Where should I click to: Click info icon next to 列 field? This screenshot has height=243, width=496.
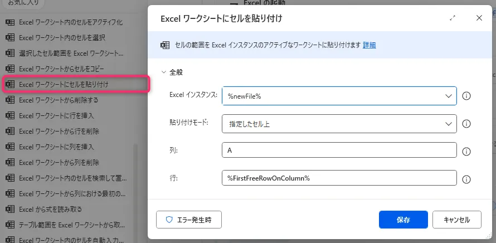(x=467, y=152)
